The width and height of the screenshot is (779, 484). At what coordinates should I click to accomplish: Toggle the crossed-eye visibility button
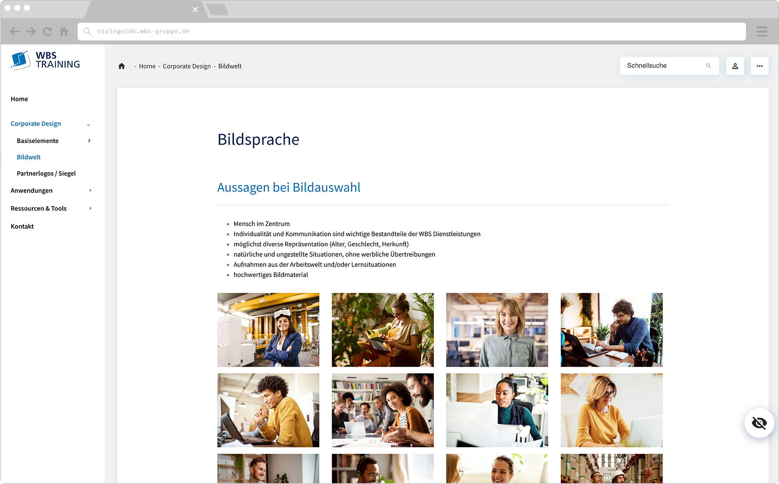(x=759, y=423)
